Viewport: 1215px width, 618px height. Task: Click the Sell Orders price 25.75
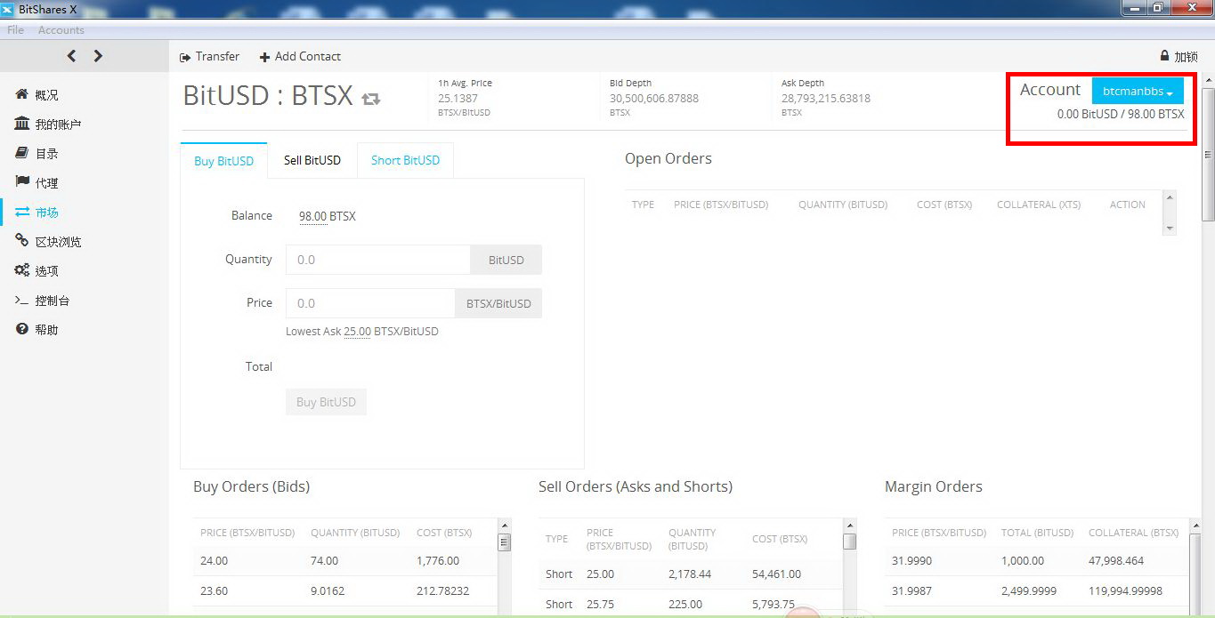pos(601,605)
